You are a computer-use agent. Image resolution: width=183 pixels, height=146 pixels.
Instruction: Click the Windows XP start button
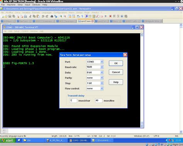point(8,140)
